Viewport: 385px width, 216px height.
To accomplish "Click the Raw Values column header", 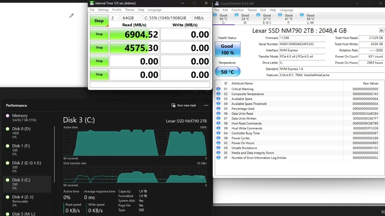I will pos(371,83).
